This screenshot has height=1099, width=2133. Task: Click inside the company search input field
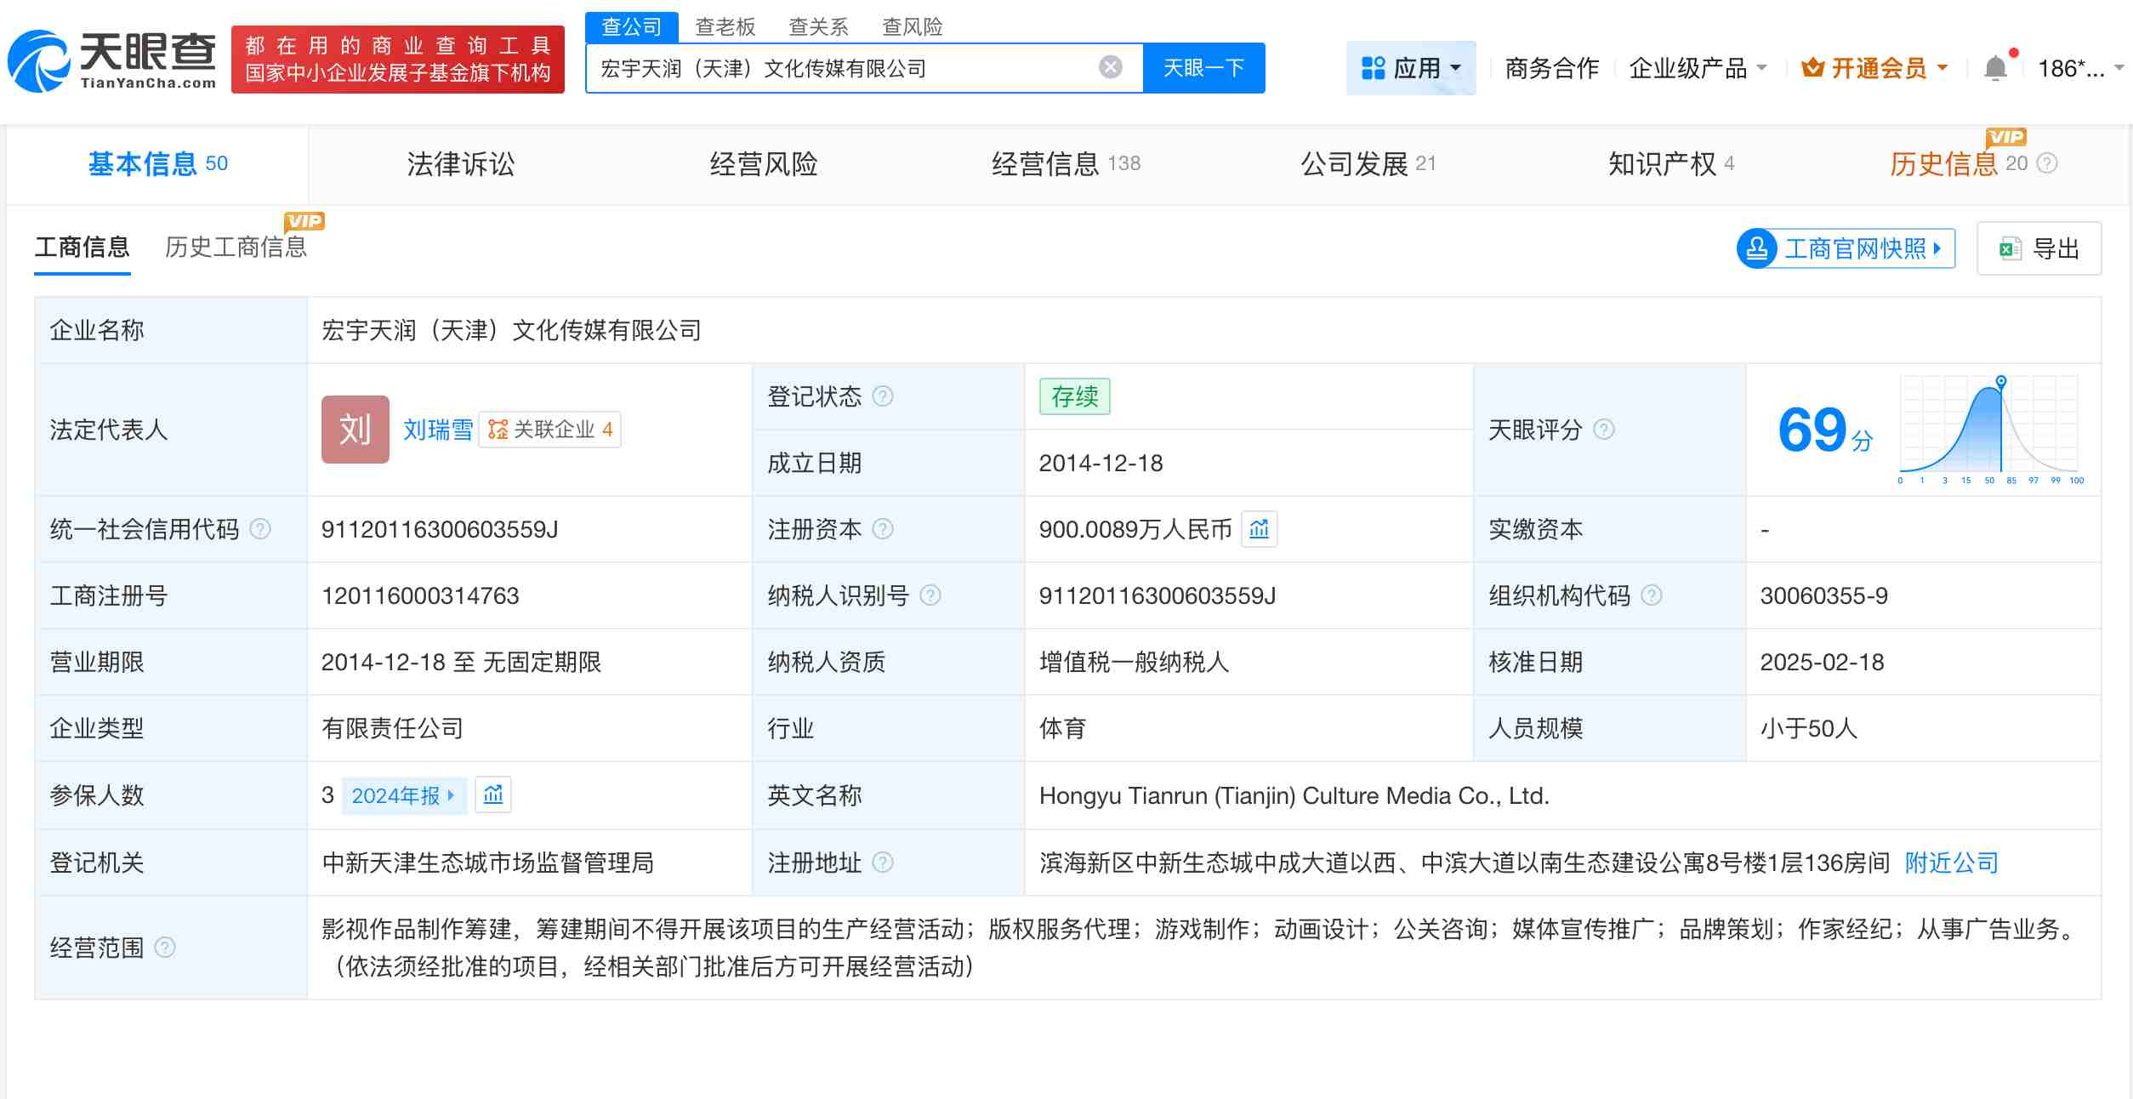(850, 66)
